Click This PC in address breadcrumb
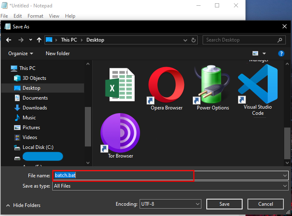 tap(69, 40)
